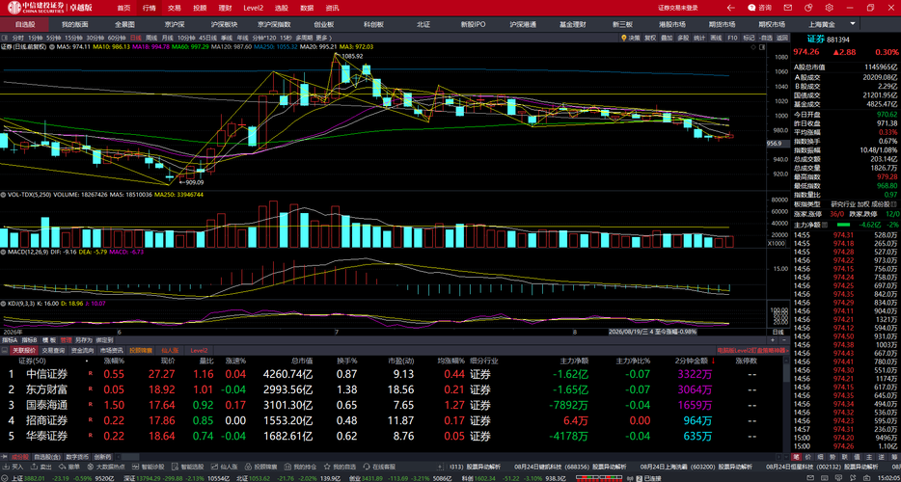Select the 中信证券 row name

[47, 374]
